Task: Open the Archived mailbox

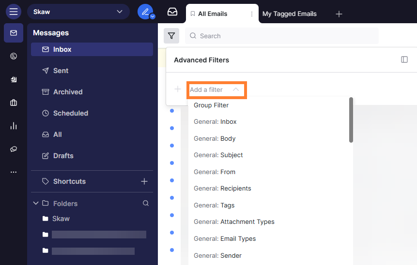Action: (x=68, y=92)
